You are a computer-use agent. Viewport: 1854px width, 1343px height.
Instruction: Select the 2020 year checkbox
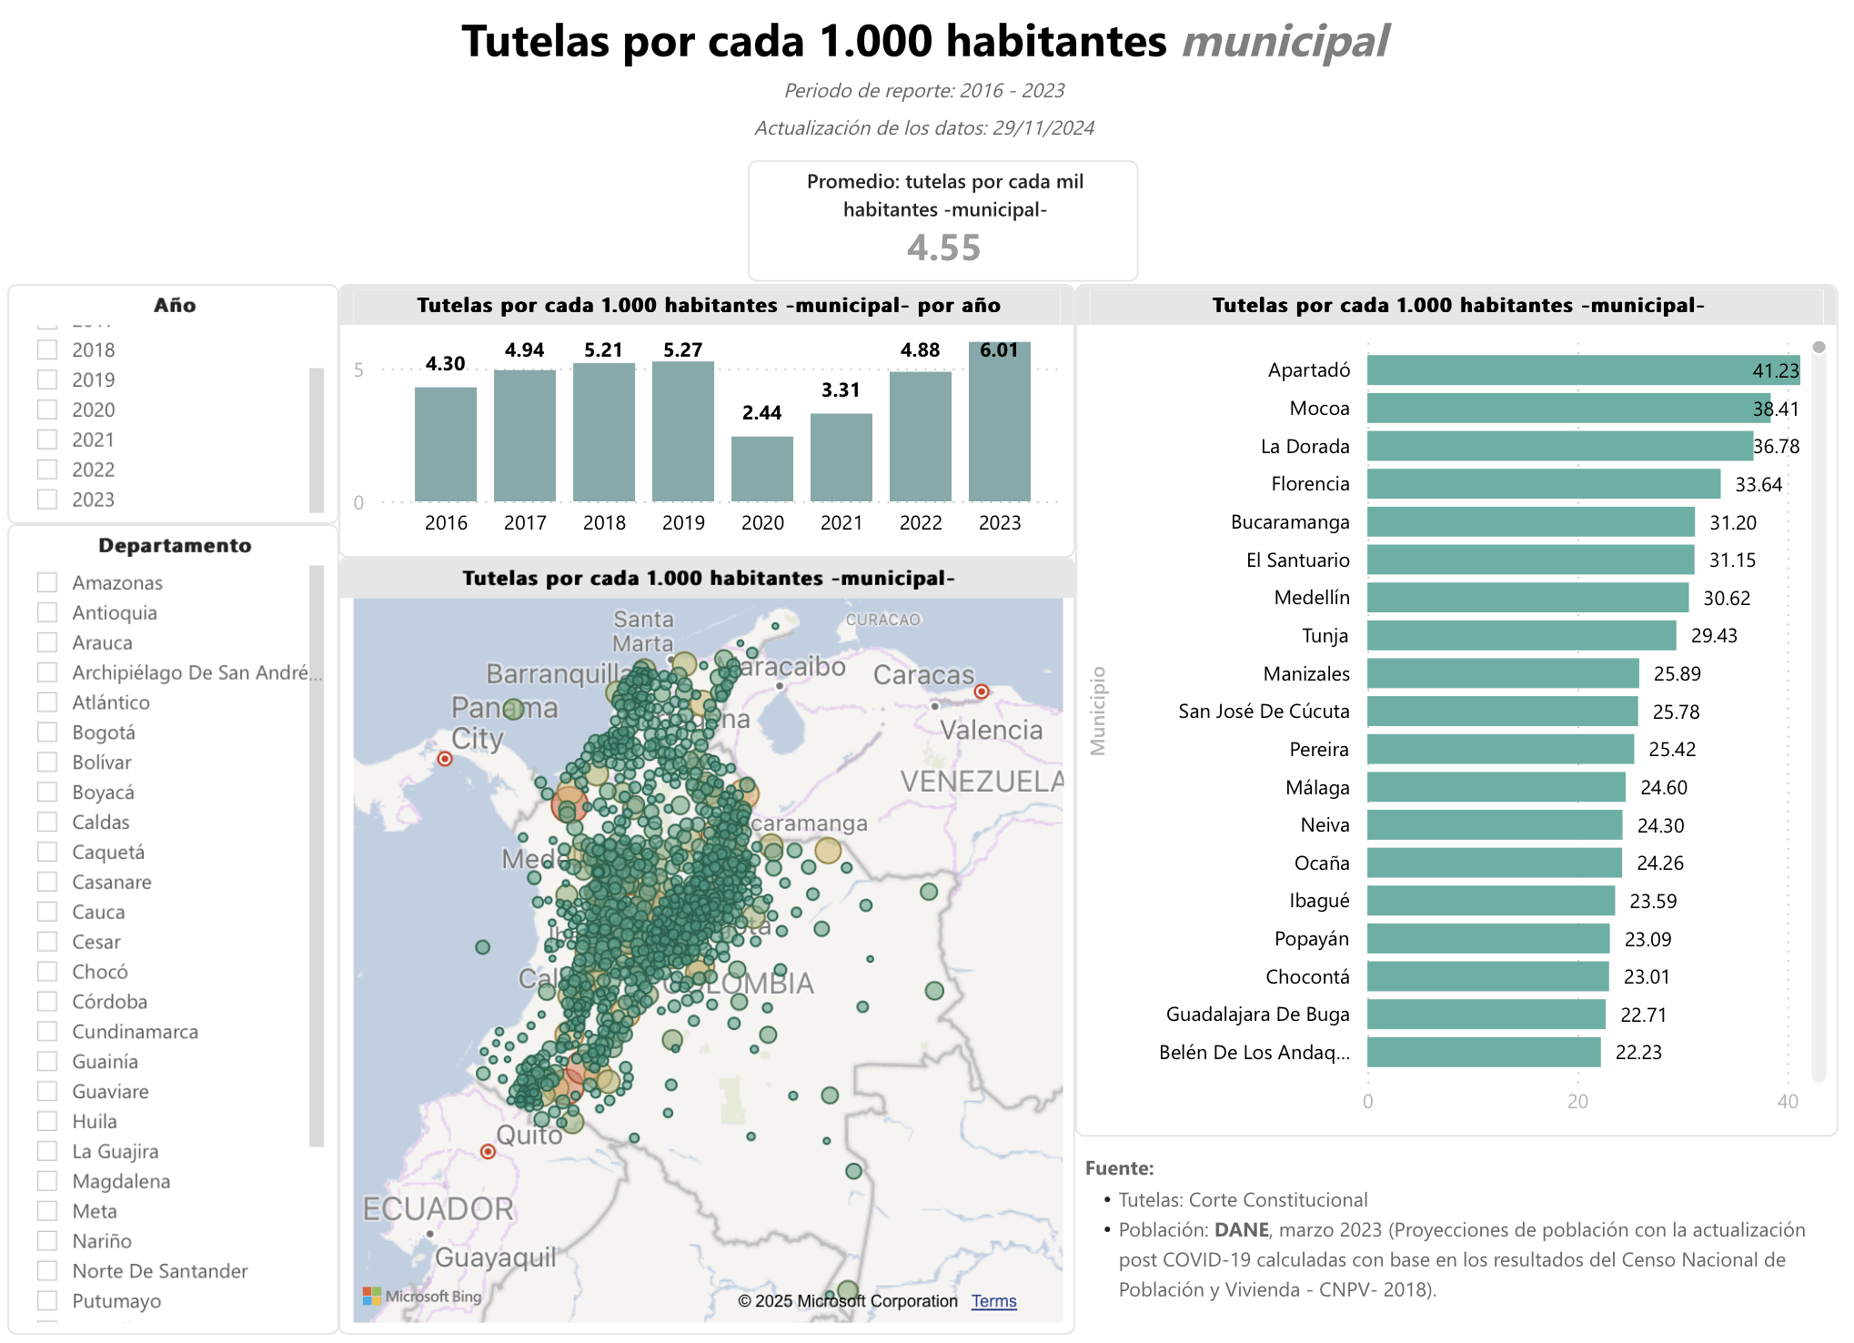[47, 409]
